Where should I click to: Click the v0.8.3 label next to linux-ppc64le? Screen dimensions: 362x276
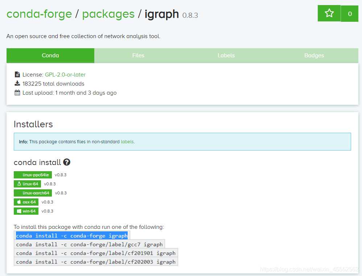(x=61, y=175)
